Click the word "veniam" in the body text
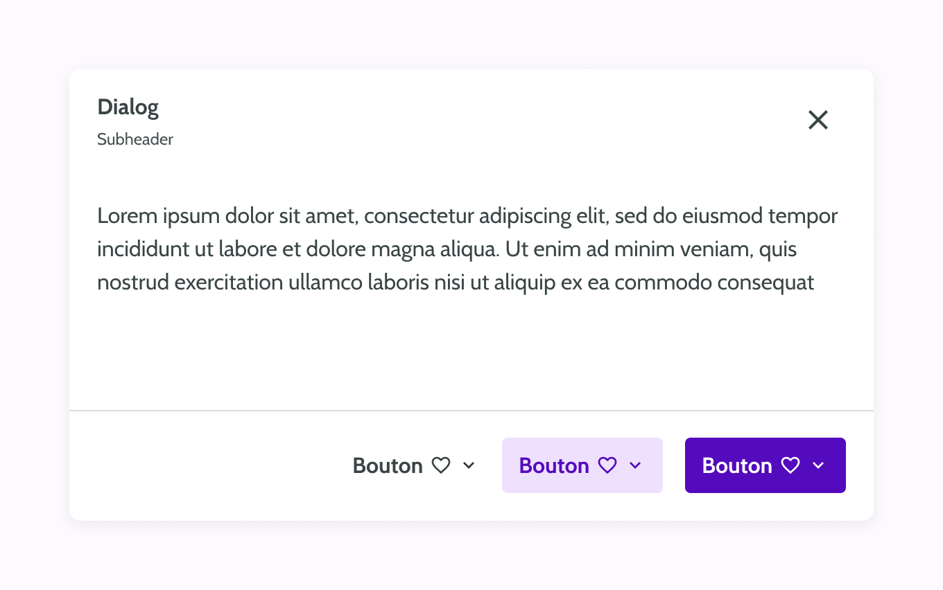The image size is (943, 590). click(x=723, y=249)
